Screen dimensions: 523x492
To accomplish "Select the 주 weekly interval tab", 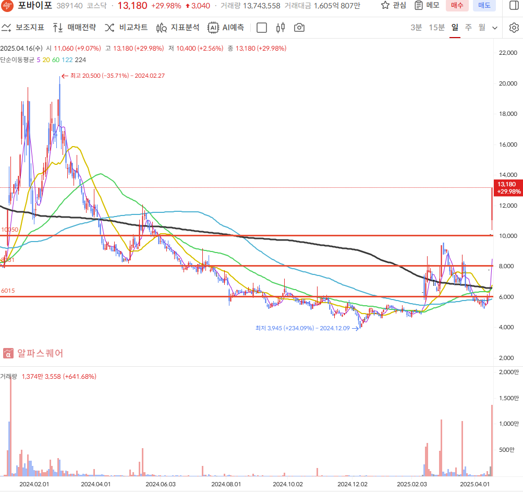I will click(468, 27).
